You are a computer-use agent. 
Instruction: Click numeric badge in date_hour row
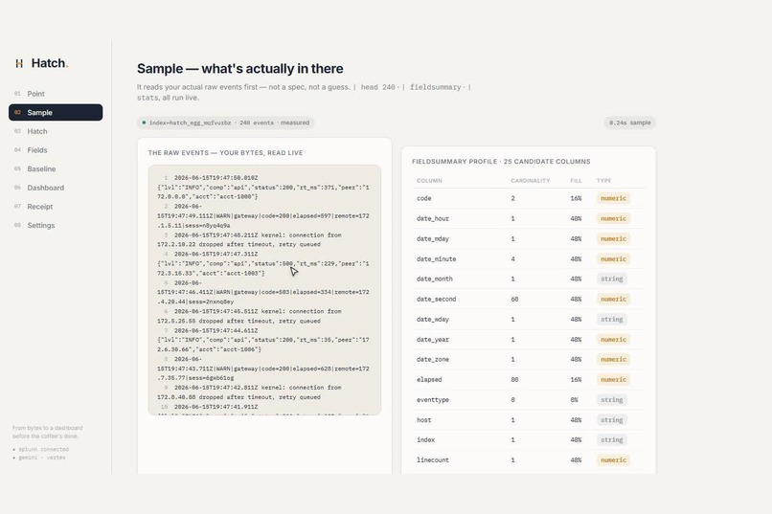click(x=613, y=218)
